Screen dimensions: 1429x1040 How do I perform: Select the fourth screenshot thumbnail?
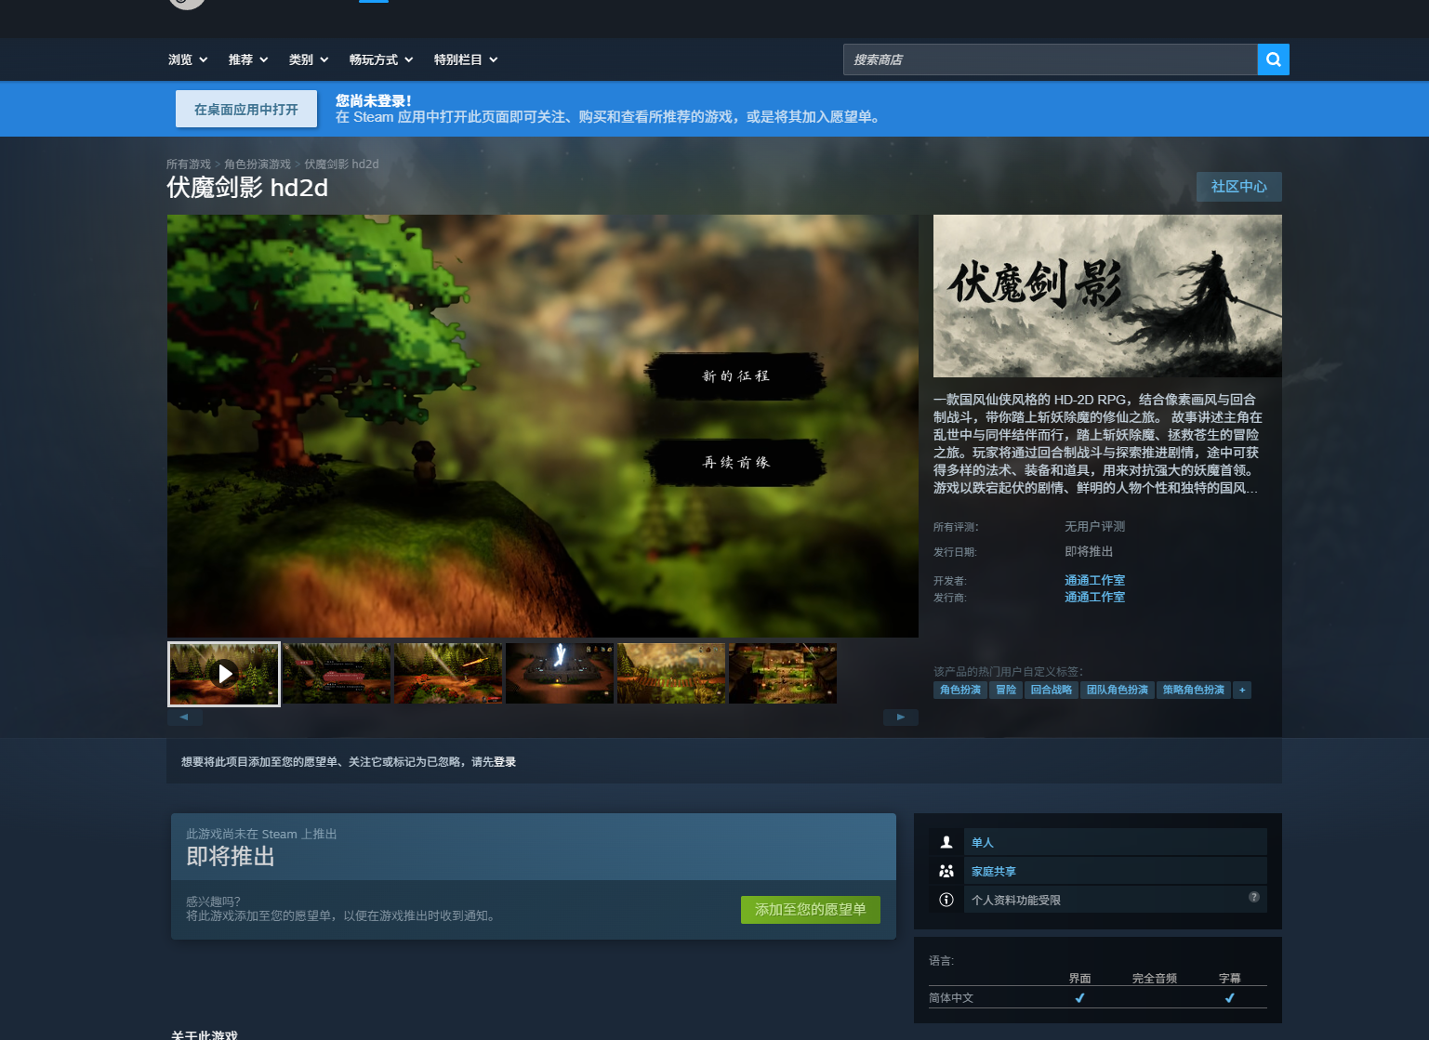(x=559, y=673)
